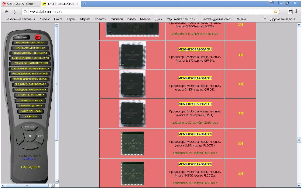Click the browser back arrow

[x=6, y=12]
